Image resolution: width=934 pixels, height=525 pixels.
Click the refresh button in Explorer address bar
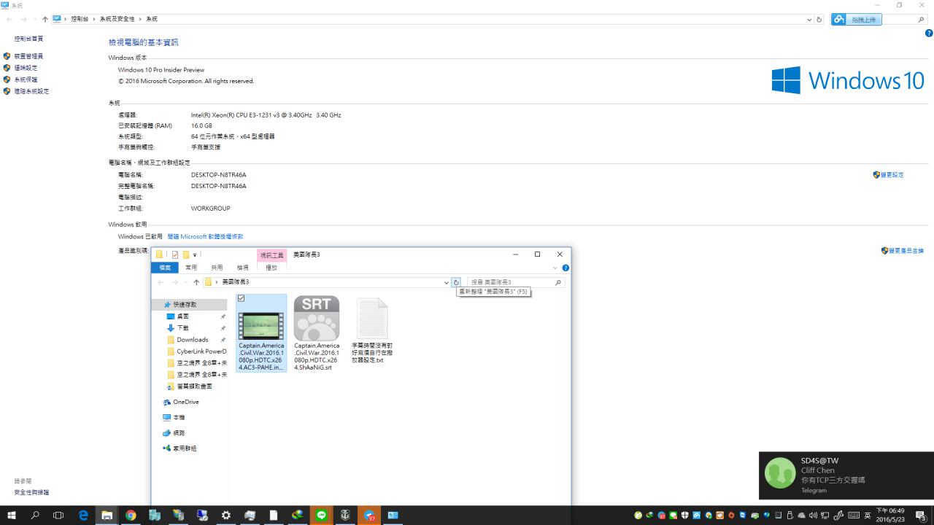(456, 282)
